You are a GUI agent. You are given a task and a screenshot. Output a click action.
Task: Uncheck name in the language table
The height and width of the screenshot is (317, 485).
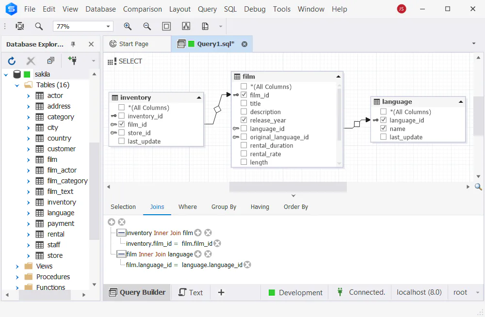coord(384,128)
